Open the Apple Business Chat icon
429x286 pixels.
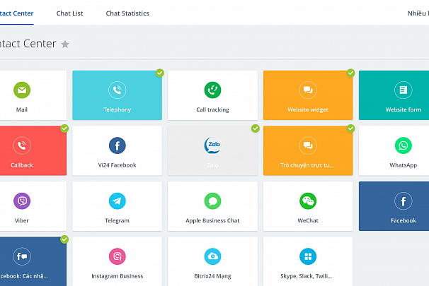(212, 201)
